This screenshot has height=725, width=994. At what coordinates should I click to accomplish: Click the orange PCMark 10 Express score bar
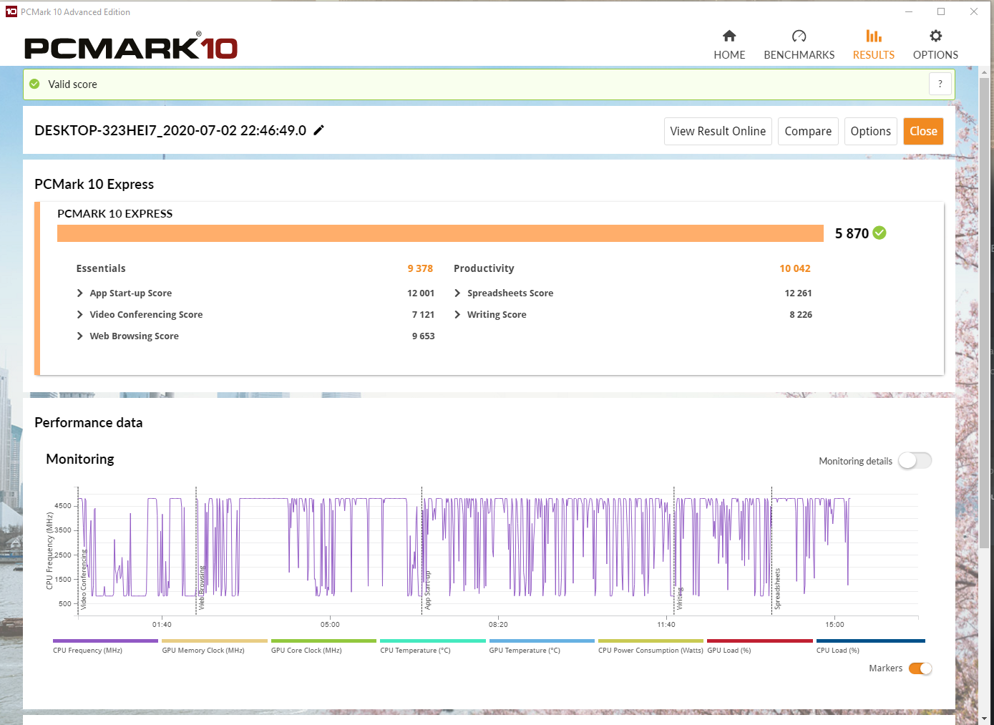[x=440, y=233]
